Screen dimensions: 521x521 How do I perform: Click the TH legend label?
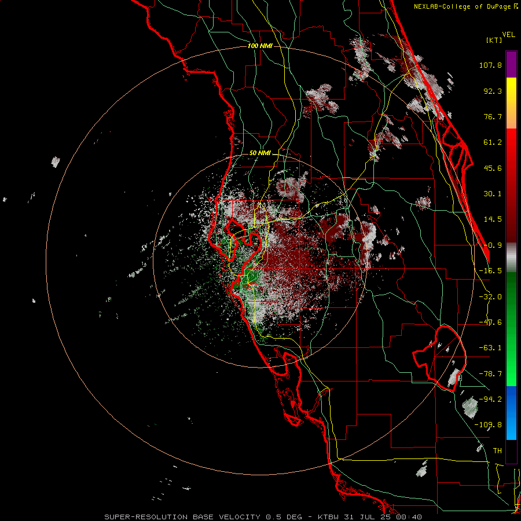[x=497, y=450]
